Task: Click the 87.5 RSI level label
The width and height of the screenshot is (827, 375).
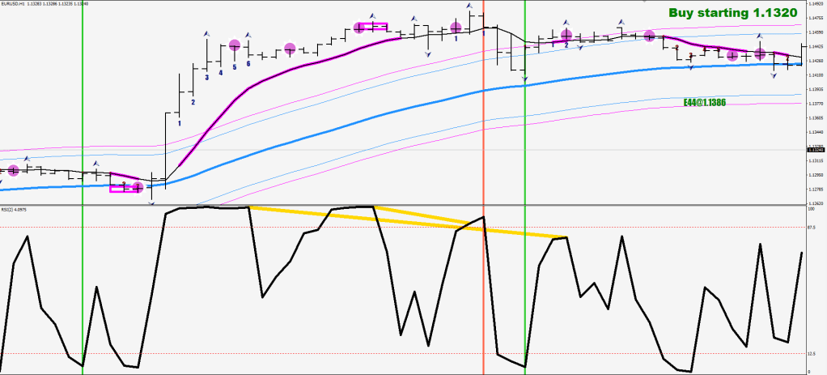Action: (x=816, y=228)
